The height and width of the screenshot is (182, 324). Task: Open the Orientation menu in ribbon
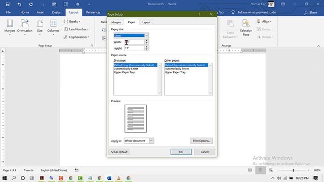pos(25,27)
